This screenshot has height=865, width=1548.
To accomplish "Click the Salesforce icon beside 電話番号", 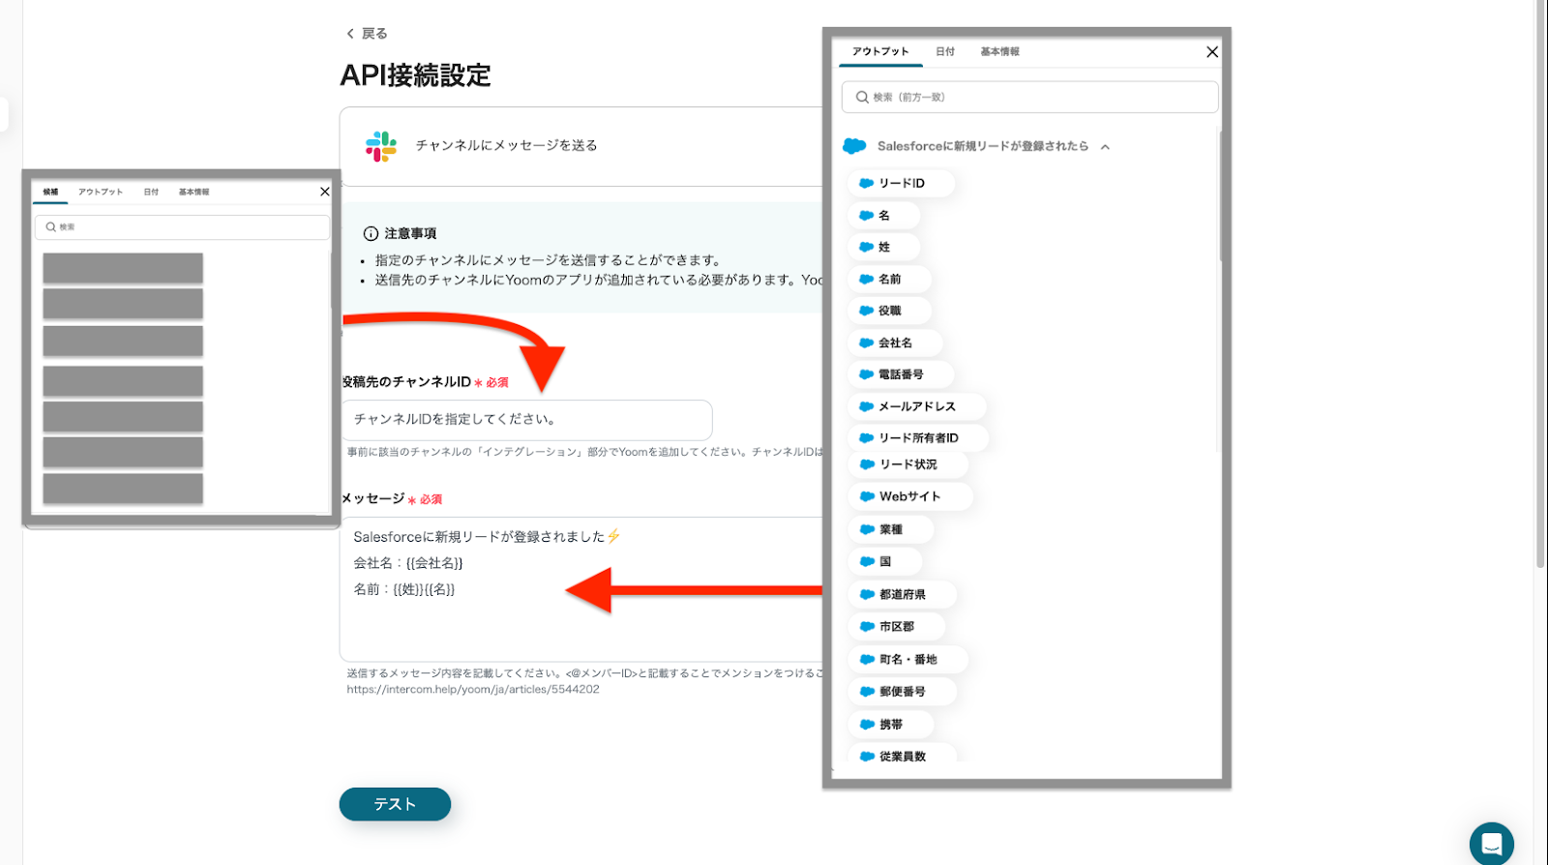I will 867,374.
